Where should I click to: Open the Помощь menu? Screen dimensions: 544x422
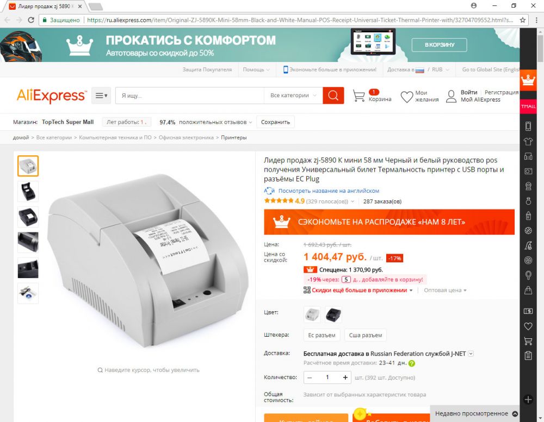tap(256, 70)
